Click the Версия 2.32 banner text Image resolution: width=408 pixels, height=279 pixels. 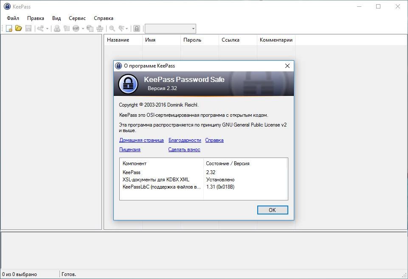(x=162, y=88)
